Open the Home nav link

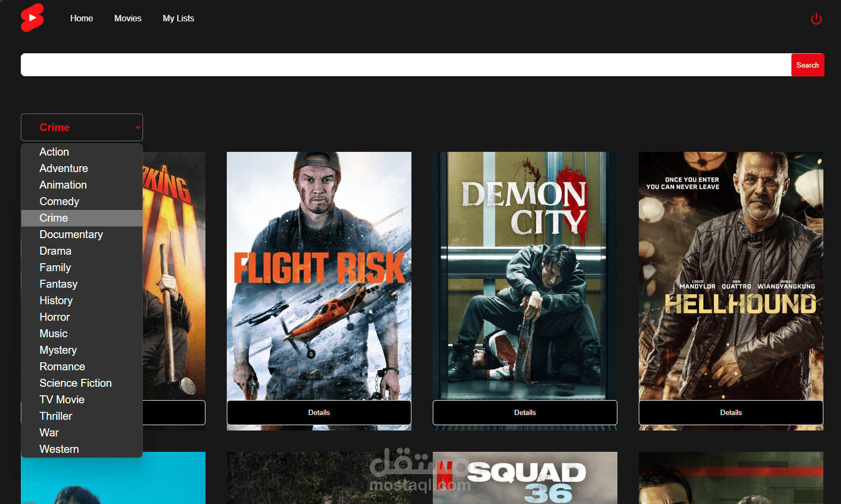(82, 18)
